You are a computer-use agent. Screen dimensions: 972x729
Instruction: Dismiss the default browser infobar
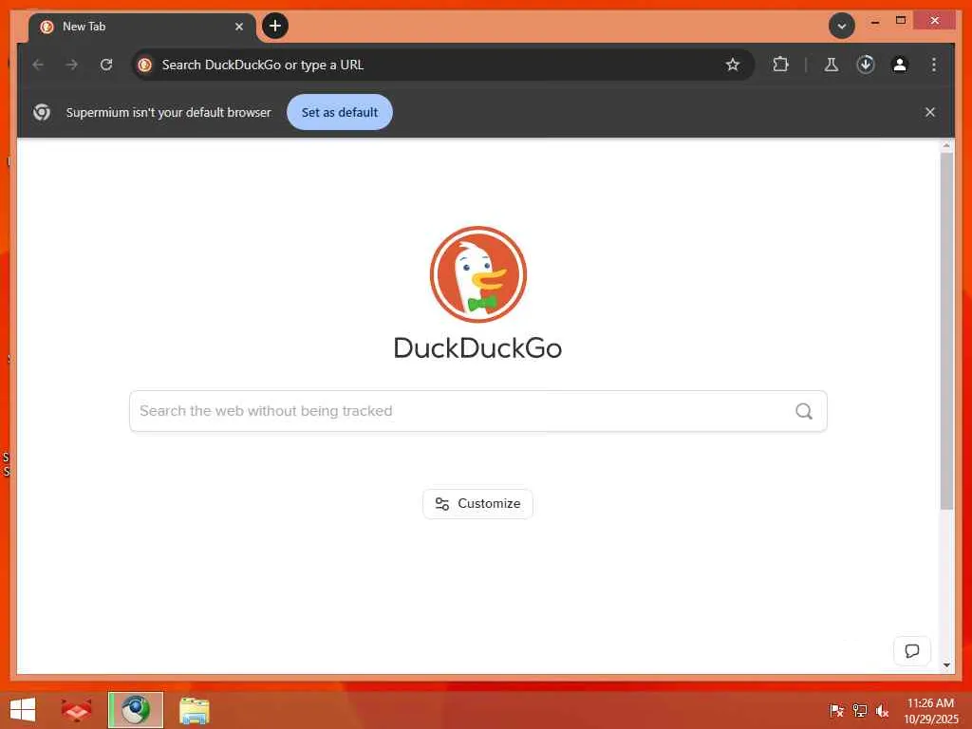coord(930,112)
